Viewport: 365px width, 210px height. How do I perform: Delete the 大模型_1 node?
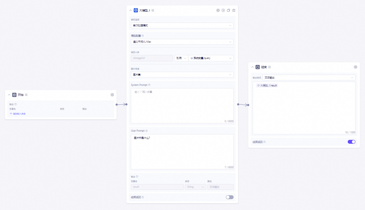(234, 10)
